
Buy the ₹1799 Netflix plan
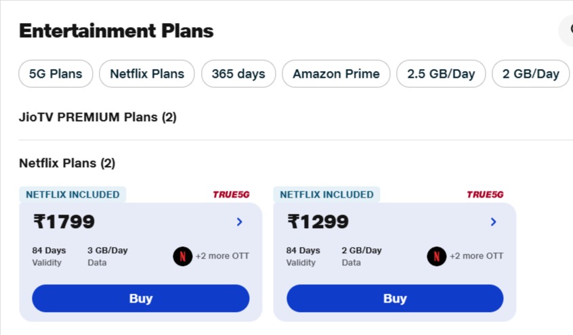141,298
